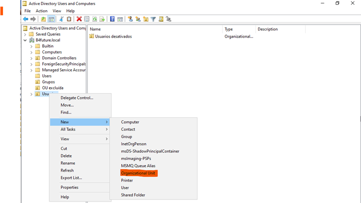
Task: Choose Rename from the context menu
Action: coord(80,163)
